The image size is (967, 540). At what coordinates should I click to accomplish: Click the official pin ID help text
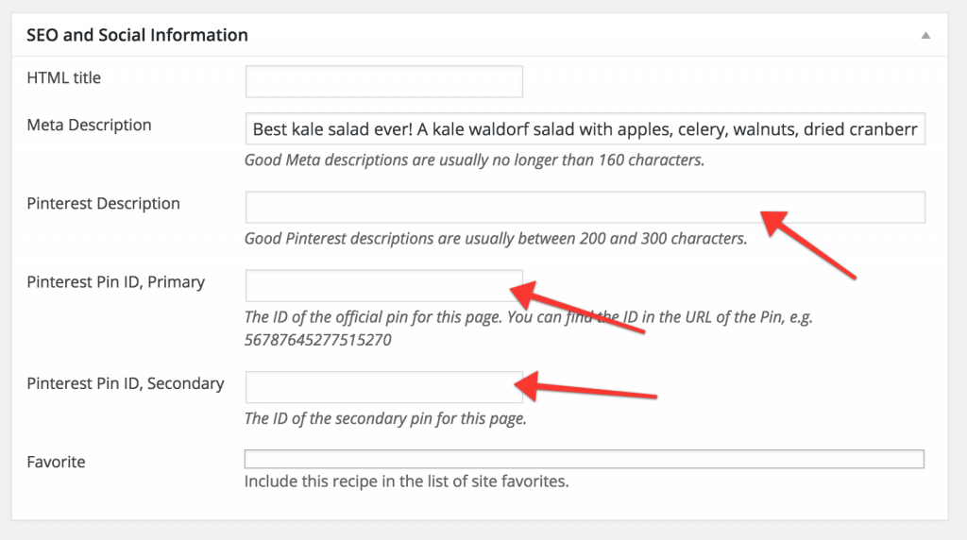(x=528, y=317)
